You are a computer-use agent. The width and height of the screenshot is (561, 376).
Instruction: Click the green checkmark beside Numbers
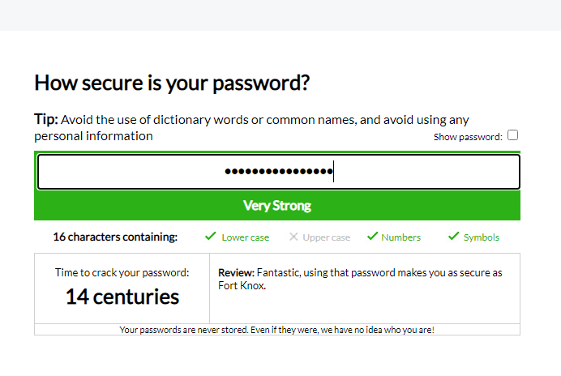pos(373,237)
